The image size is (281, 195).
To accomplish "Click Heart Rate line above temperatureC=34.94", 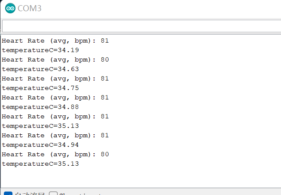I will pos(55,136).
